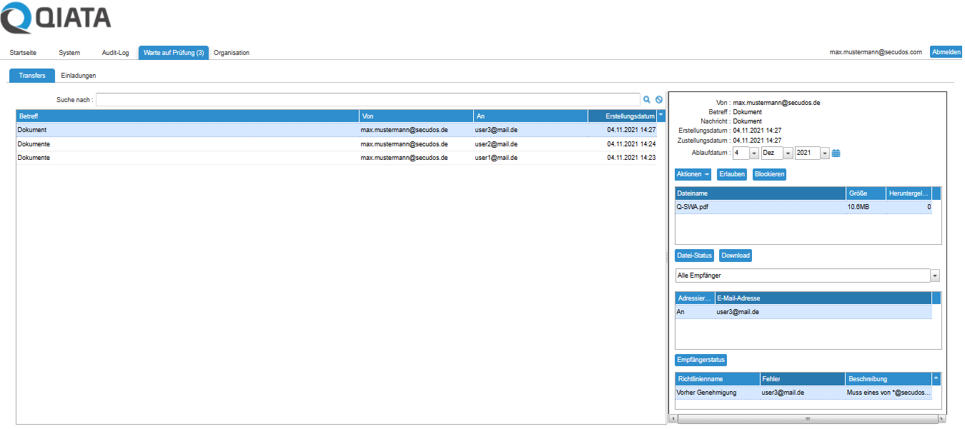The image size is (965, 429).
Task: Open the Alle Empfänger recipient dropdown
Action: pos(935,276)
